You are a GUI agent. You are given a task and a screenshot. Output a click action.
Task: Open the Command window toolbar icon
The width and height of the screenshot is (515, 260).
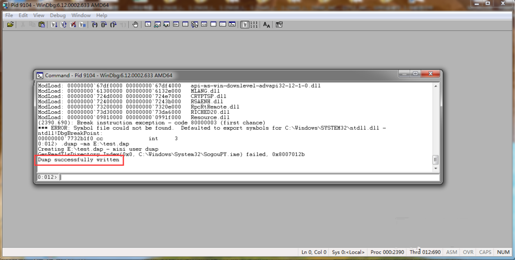[x=148, y=24]
